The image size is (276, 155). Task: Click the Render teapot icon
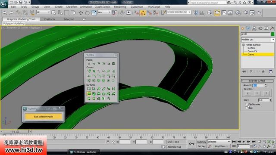point(259,12)
